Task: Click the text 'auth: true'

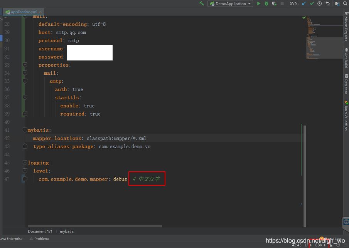Action: [x=69, y=89]
